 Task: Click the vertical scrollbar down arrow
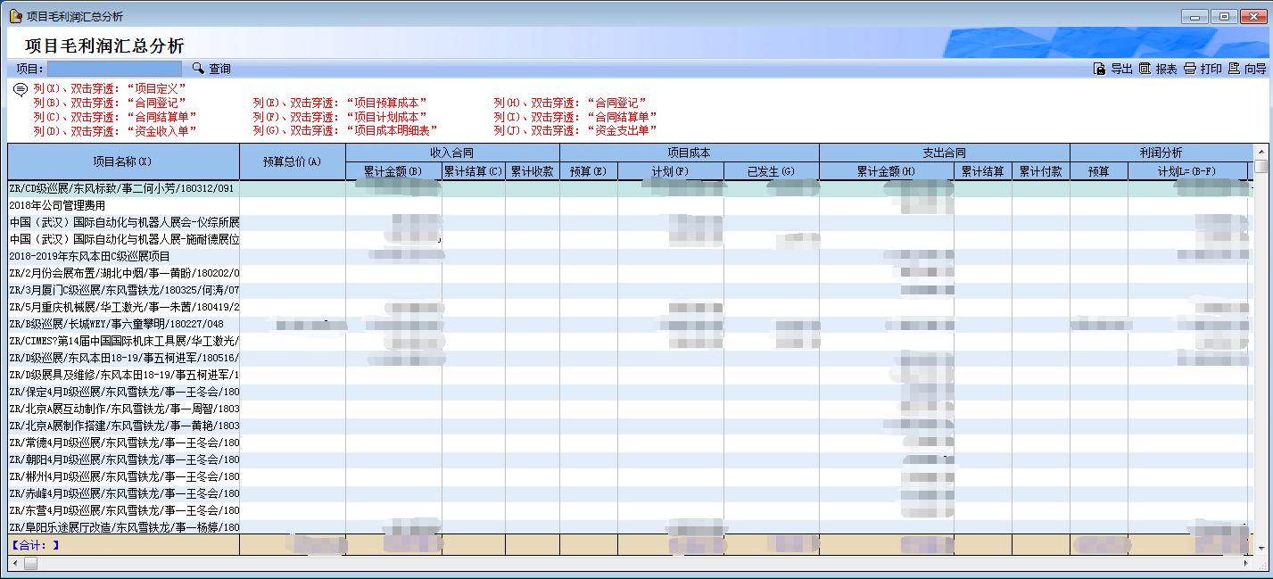tap(1261, 547)
